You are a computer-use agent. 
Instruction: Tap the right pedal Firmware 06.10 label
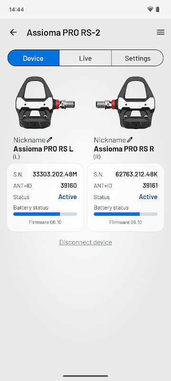(x=126, y=222)
